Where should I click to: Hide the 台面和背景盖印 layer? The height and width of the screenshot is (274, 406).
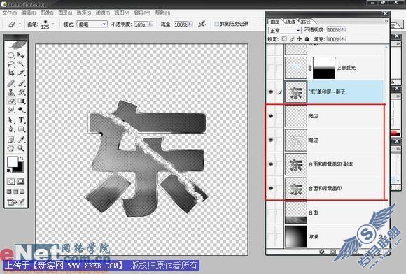point(271,188)
